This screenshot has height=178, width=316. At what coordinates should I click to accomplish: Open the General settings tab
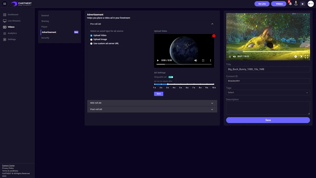[x=45, y=16]
